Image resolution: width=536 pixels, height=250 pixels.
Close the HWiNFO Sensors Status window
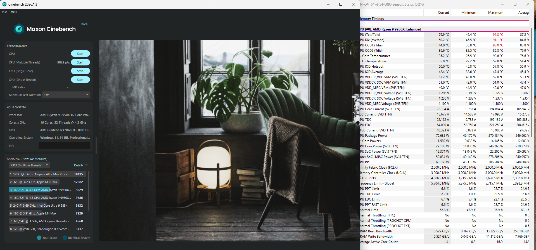coord(528,4)
